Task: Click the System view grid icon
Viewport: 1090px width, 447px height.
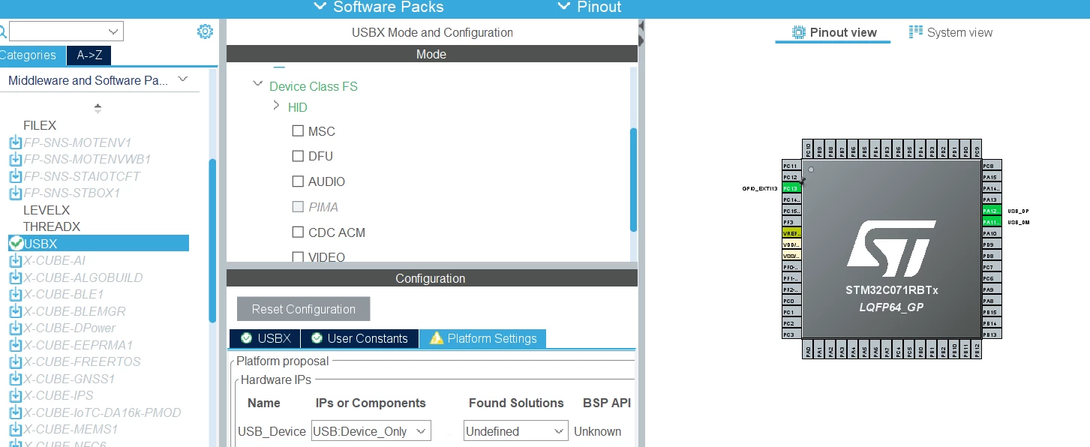Action: [x=915, y=32]
